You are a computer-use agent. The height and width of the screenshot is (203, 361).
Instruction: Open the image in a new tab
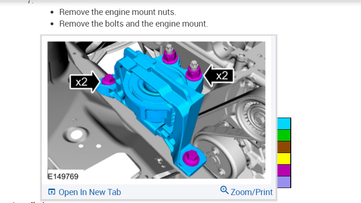(84, 192)
